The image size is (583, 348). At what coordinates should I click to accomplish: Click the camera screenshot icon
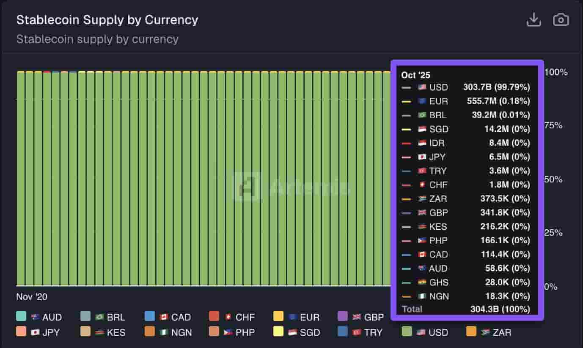pyautogui.click(x=561, y=20)
